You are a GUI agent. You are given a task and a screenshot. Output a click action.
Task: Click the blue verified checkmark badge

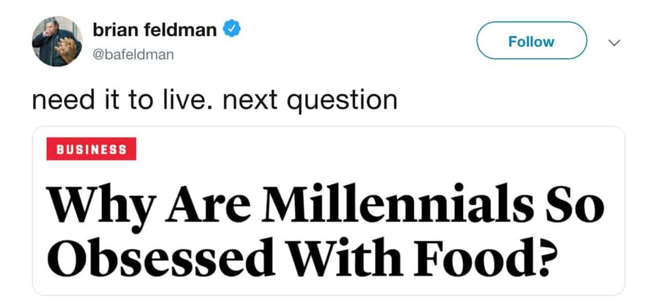click(232, 30)
